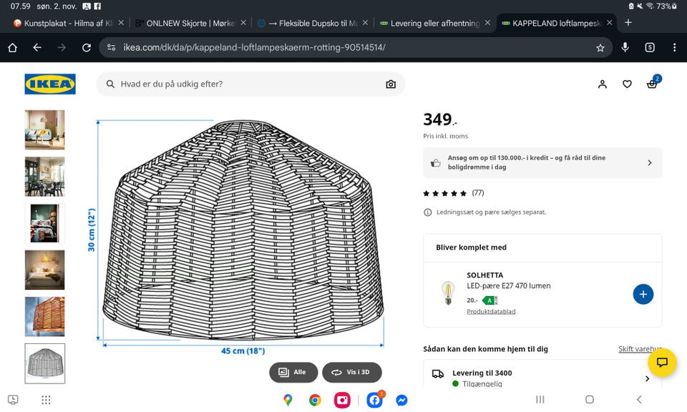Image resolution: width=687 pixels, height=412 pixels.
Task: Tap the microphone voice search icon
Action: [625, 48]
